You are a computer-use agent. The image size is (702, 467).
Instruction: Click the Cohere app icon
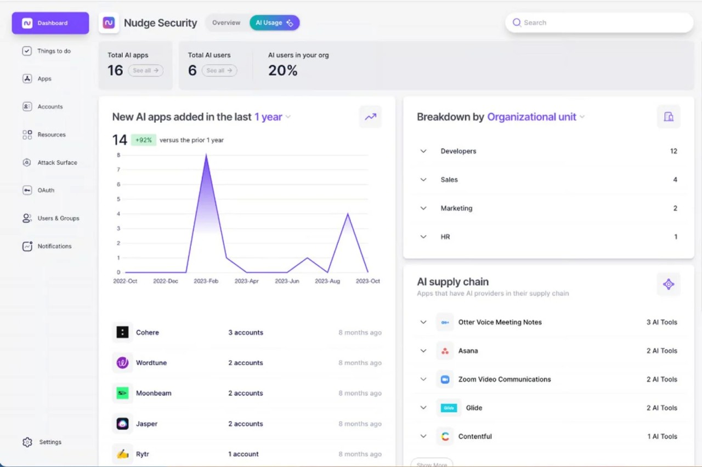click(x=122, y=333)
